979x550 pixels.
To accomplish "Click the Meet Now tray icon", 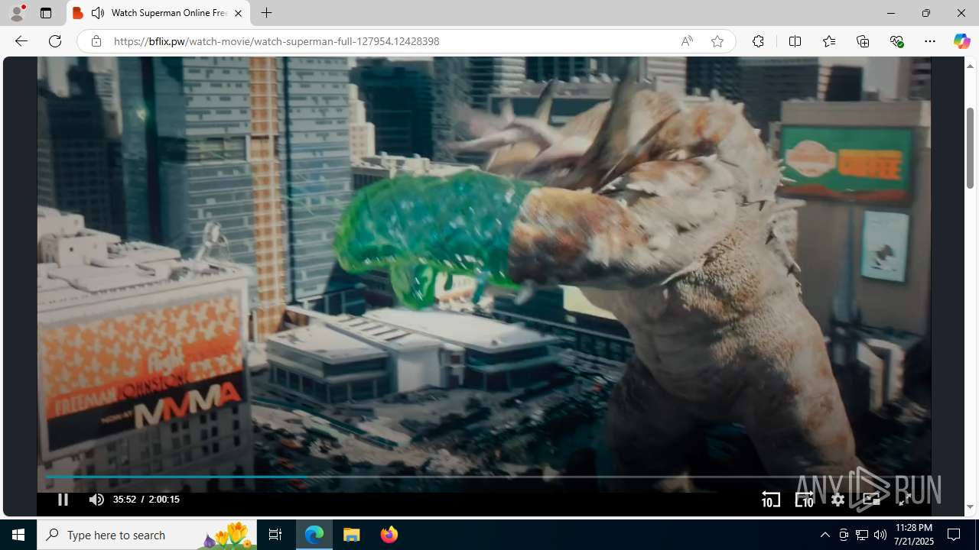I will pyautogui.click(x=844, y=535).
